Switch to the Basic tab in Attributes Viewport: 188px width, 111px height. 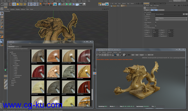(147, 10)
